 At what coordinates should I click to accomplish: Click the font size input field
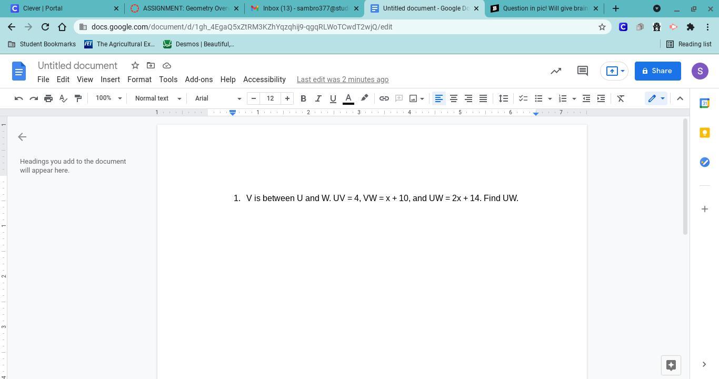click(x=271, y=98)
